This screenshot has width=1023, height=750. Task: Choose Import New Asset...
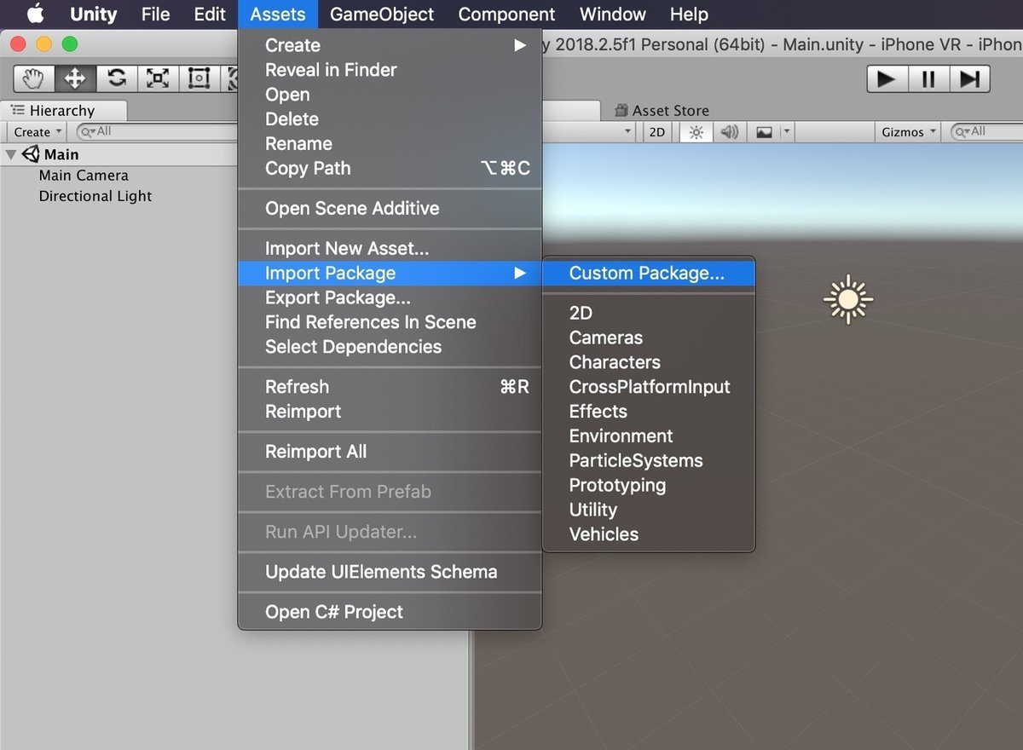(x=390, y=249)
